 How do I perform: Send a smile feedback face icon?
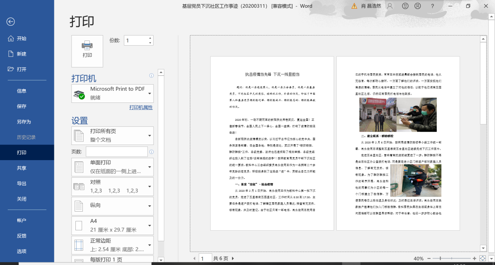(405, 6)
